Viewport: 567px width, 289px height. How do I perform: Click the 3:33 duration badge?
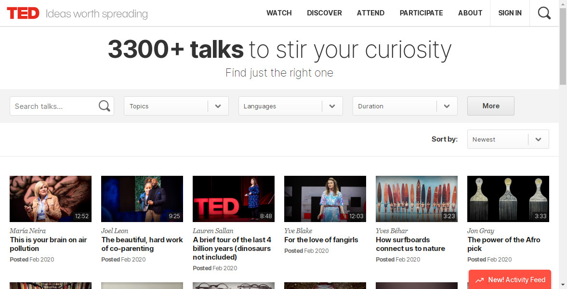(x=541, y=216)
